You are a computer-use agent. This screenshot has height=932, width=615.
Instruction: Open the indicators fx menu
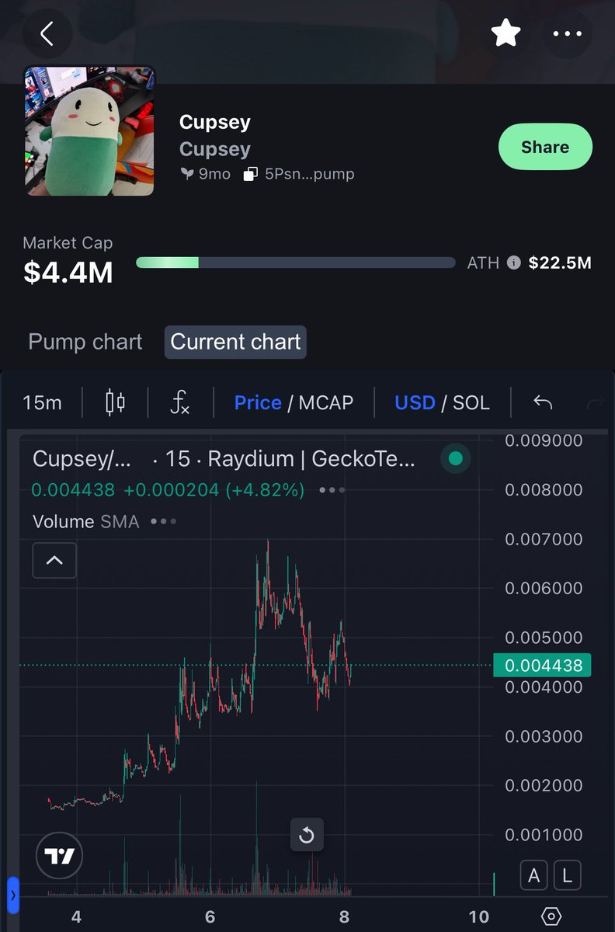coord(179,402)
